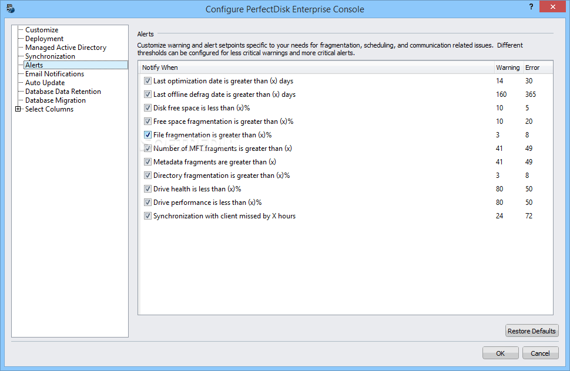Viewport: 570px width, 371px height.
Task: Toggle Last optimization date alert checkbox
Action: tap(147, 81)
